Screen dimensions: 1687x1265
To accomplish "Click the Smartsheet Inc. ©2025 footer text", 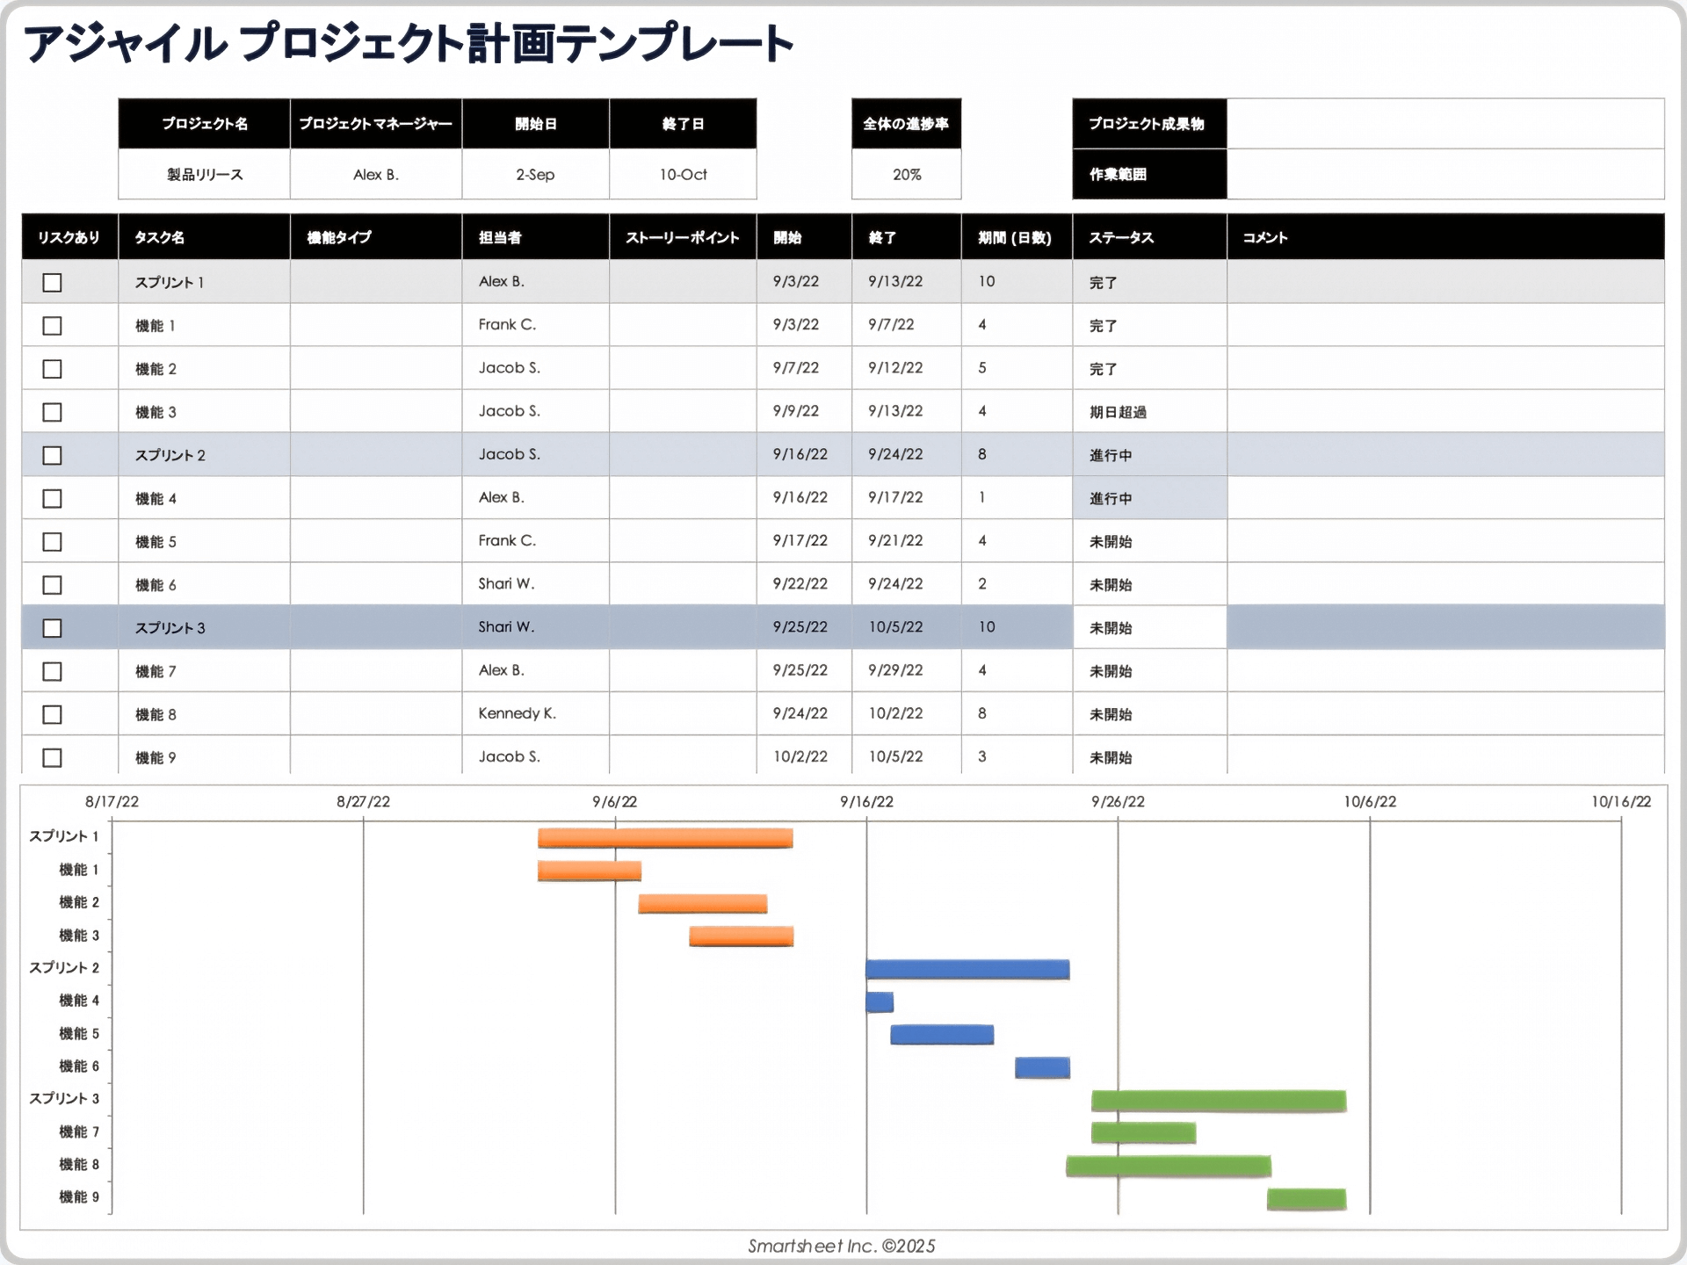I will pyautogui.click(x=842, y=1246).
